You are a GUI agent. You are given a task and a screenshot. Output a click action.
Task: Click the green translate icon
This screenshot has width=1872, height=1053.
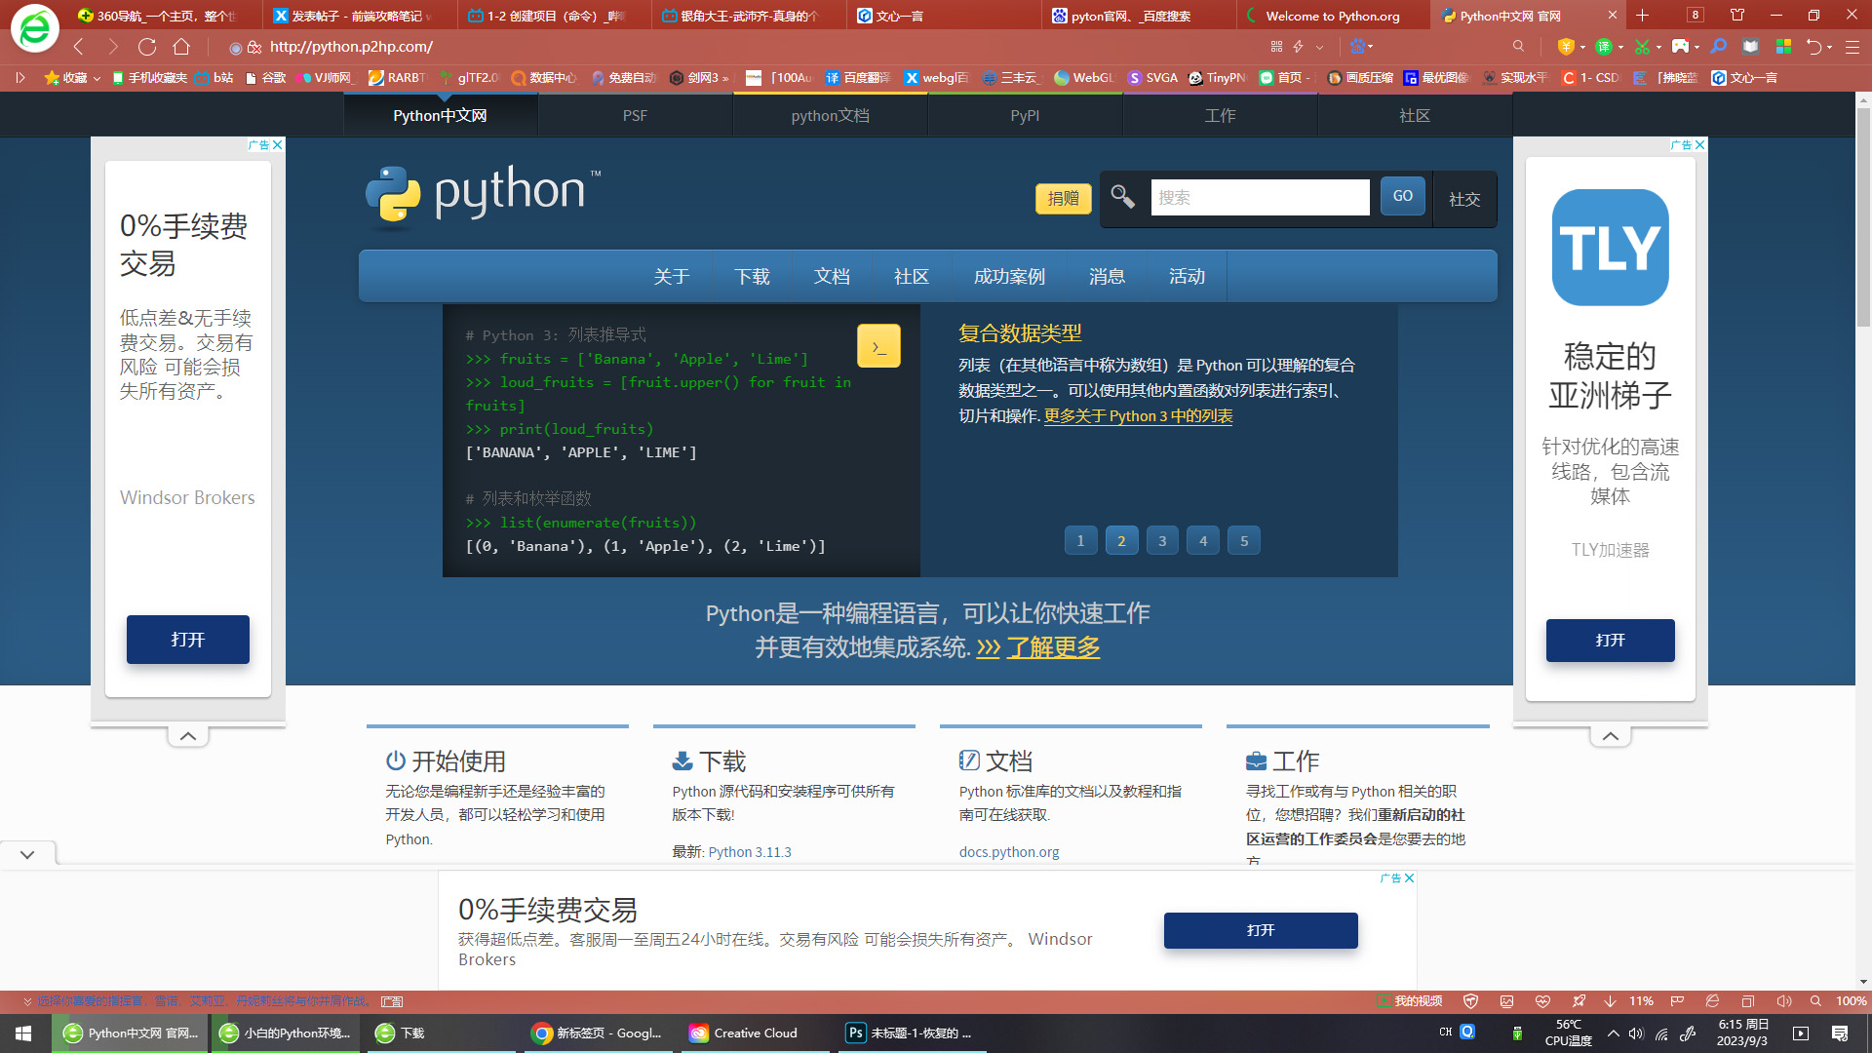coord(1604,46)
